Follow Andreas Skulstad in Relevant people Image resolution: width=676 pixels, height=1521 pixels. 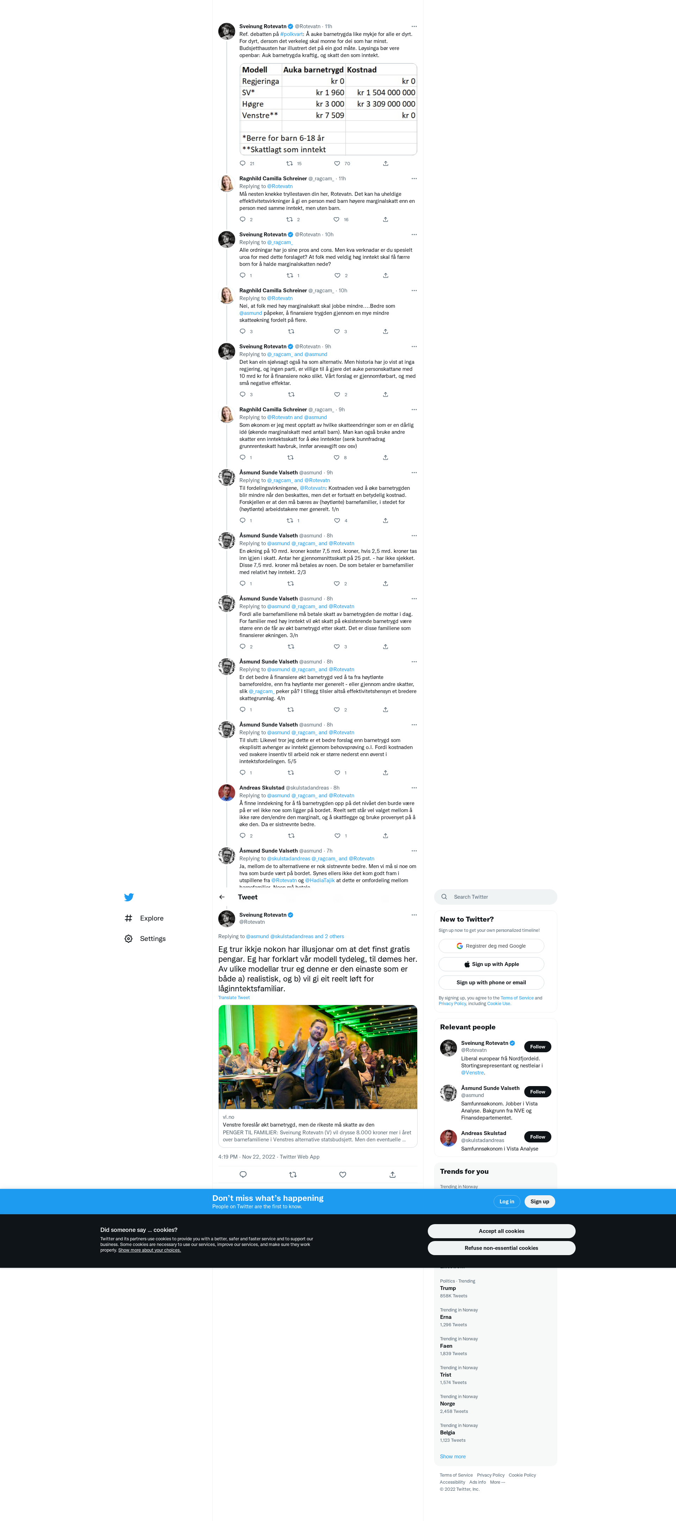coord(537,1137)
